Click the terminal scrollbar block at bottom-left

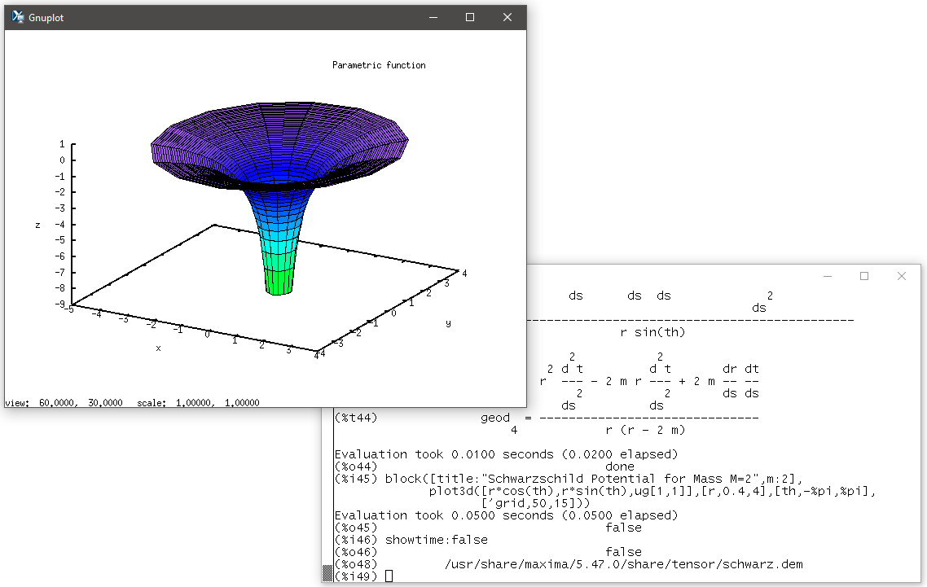click(x=327, y=573)
